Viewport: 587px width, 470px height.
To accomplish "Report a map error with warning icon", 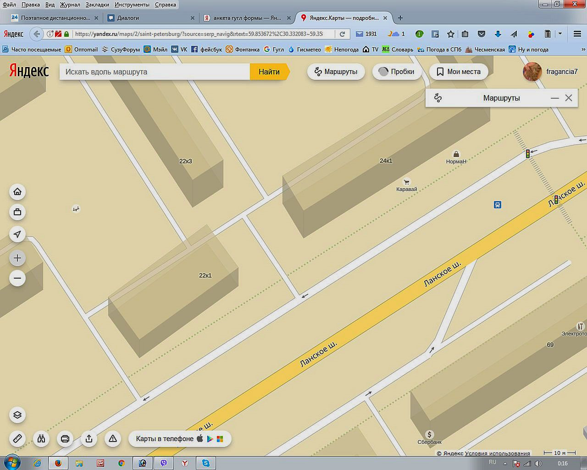I will point(113,439).
